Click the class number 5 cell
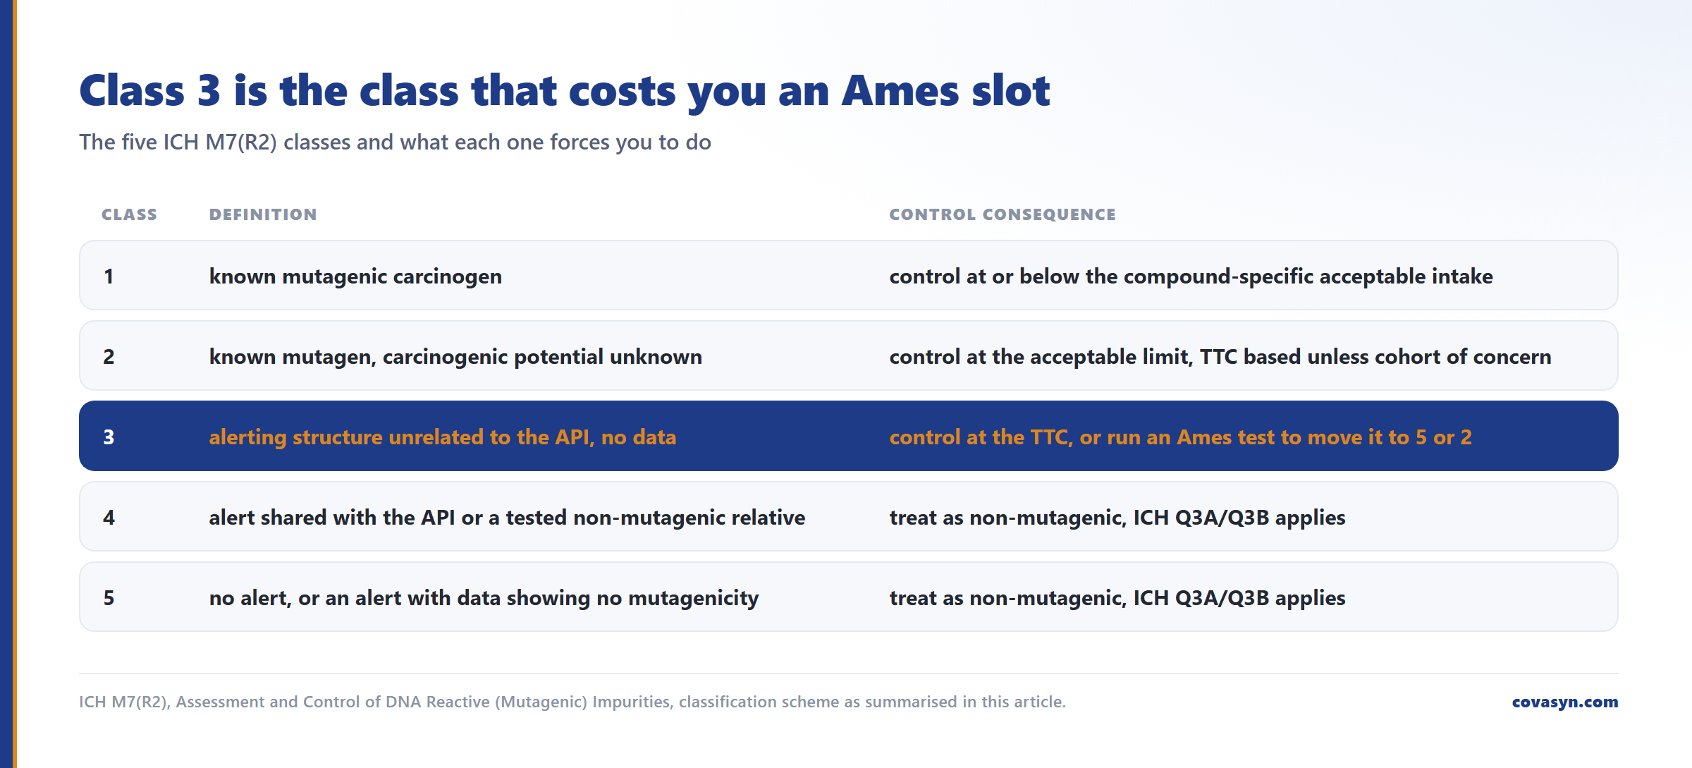 (109, 598)
